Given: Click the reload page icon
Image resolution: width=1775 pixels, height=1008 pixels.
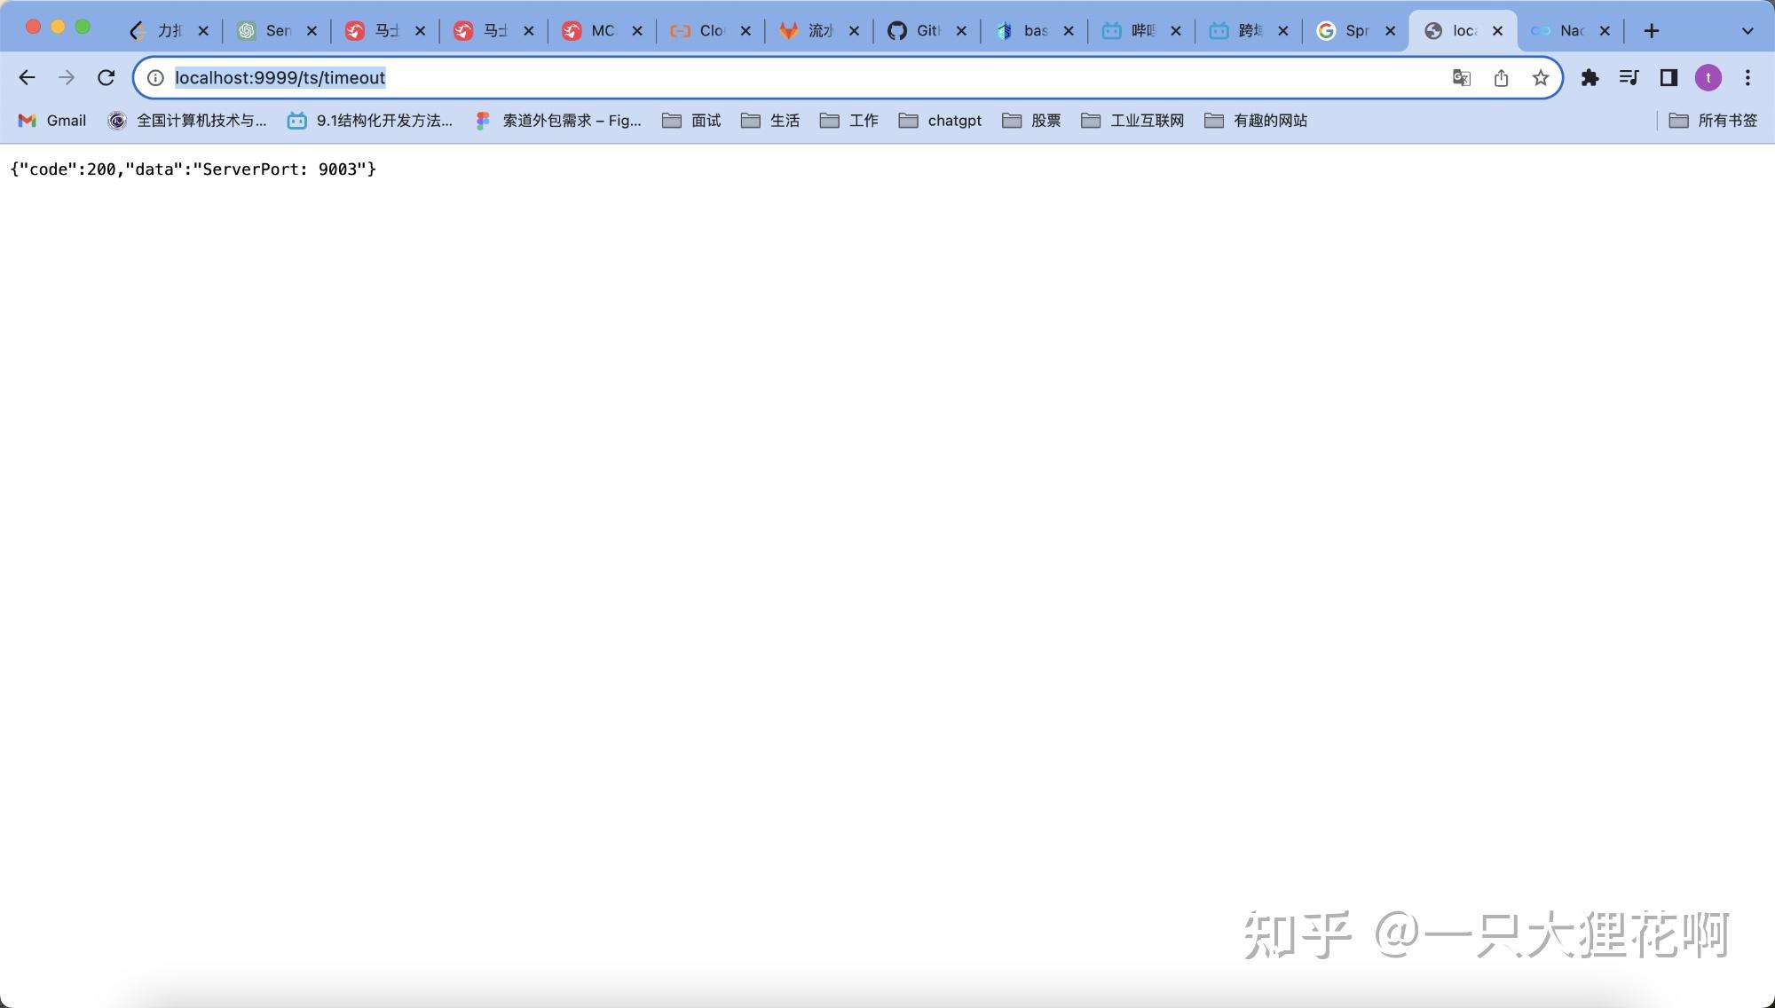Looking at the screenshot, I should point(106,78).
